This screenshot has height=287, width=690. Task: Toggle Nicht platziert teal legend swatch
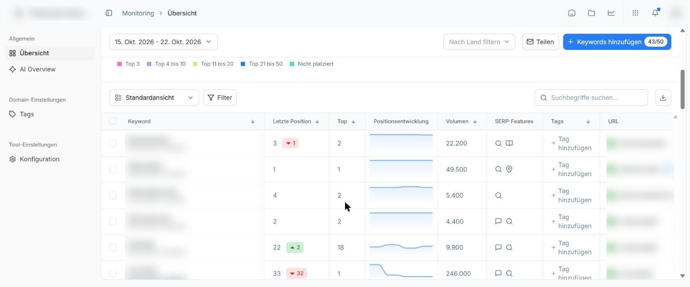pos(292,64)
